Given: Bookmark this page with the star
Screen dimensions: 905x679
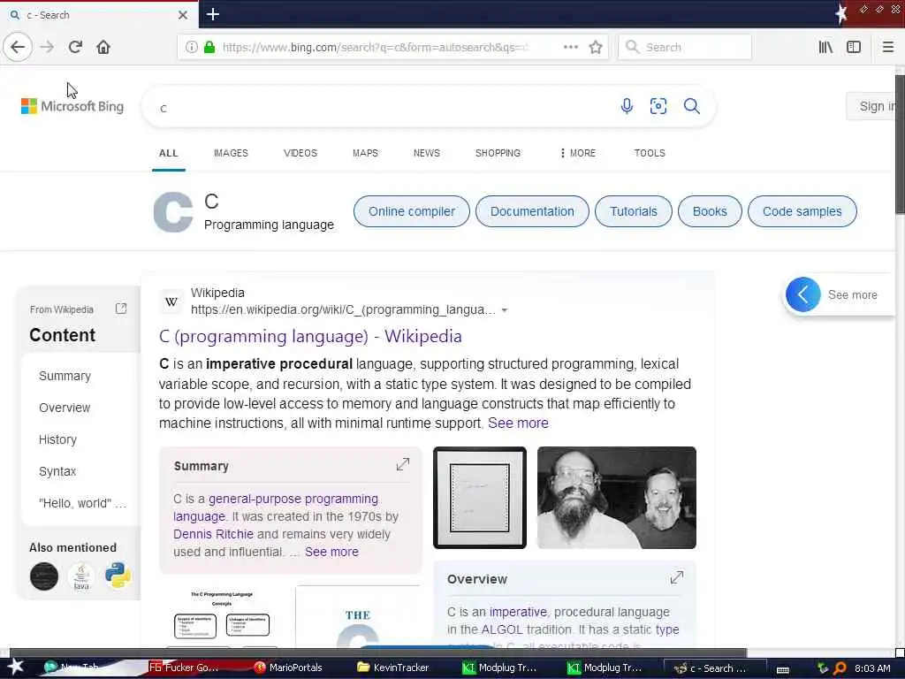Looking at the screenshot, I should (x=596, y=47).
